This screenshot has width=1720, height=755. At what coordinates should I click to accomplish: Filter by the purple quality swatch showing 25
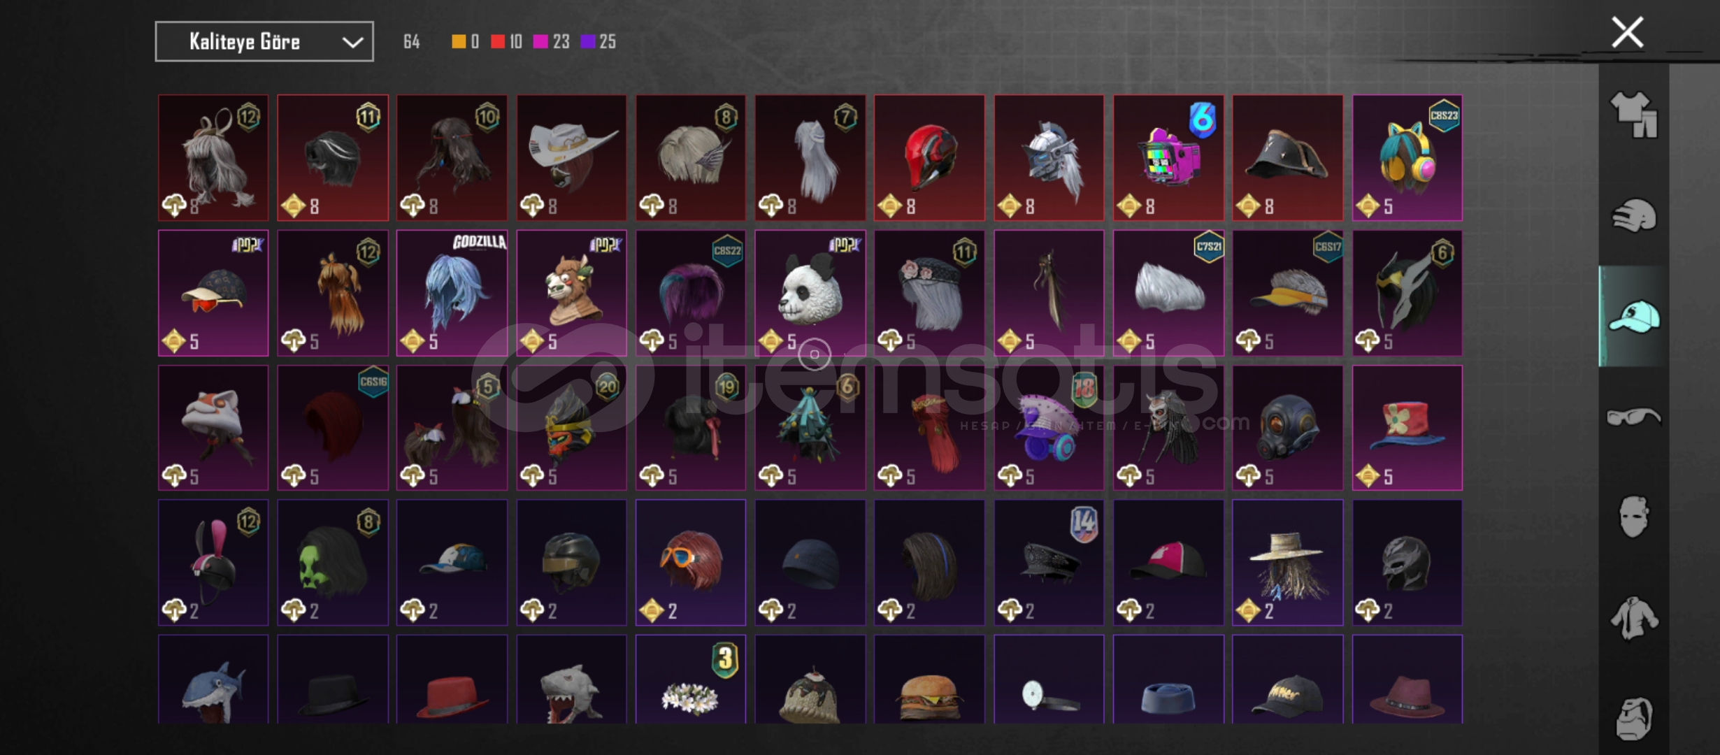588,42
